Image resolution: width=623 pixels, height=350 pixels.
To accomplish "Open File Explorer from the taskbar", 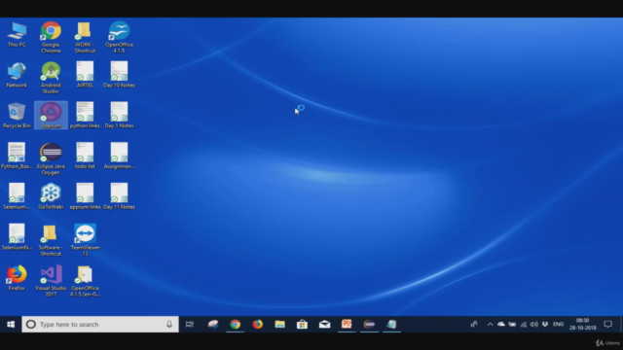I will (279, 324).
